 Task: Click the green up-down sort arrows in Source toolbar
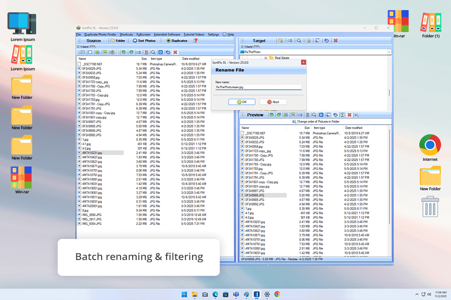coord(97,52)
